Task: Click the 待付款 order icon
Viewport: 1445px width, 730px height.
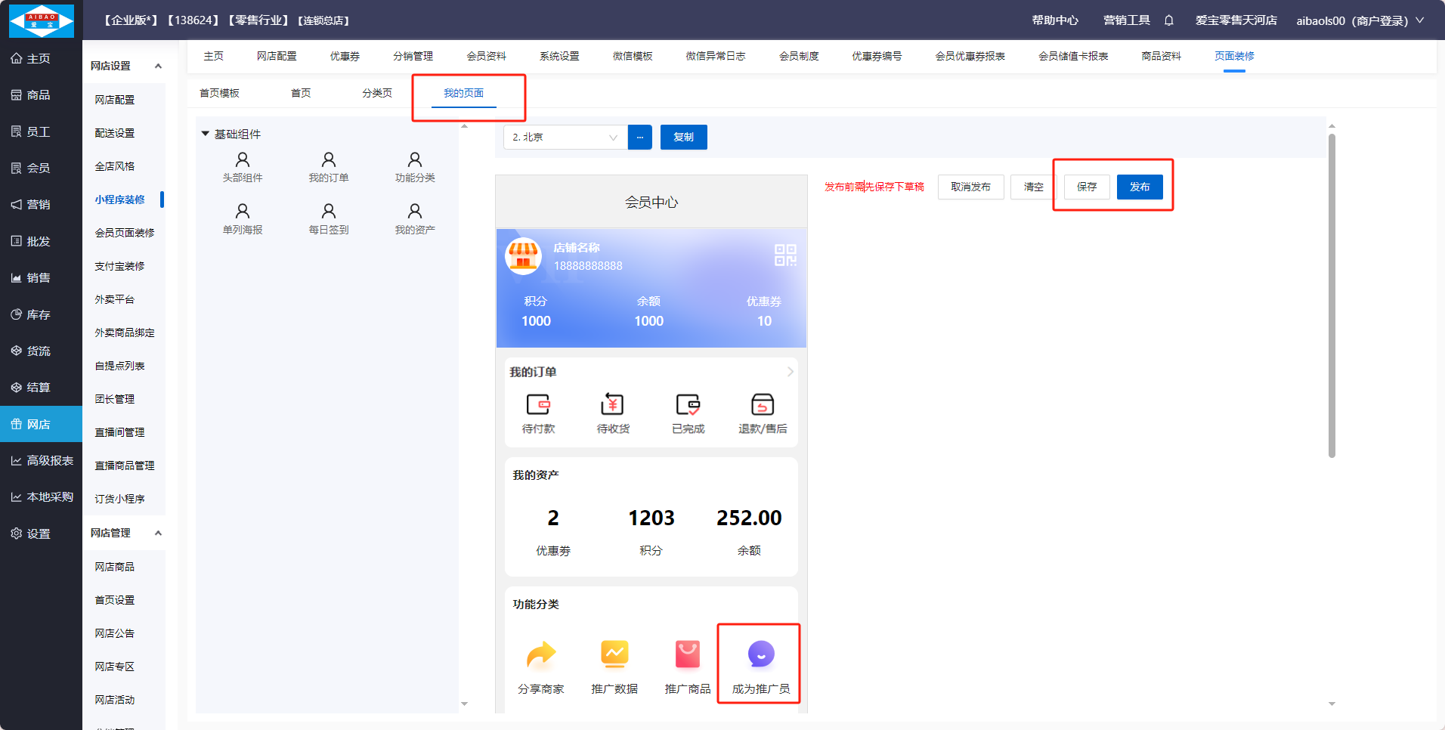Action: pos(538,405)
